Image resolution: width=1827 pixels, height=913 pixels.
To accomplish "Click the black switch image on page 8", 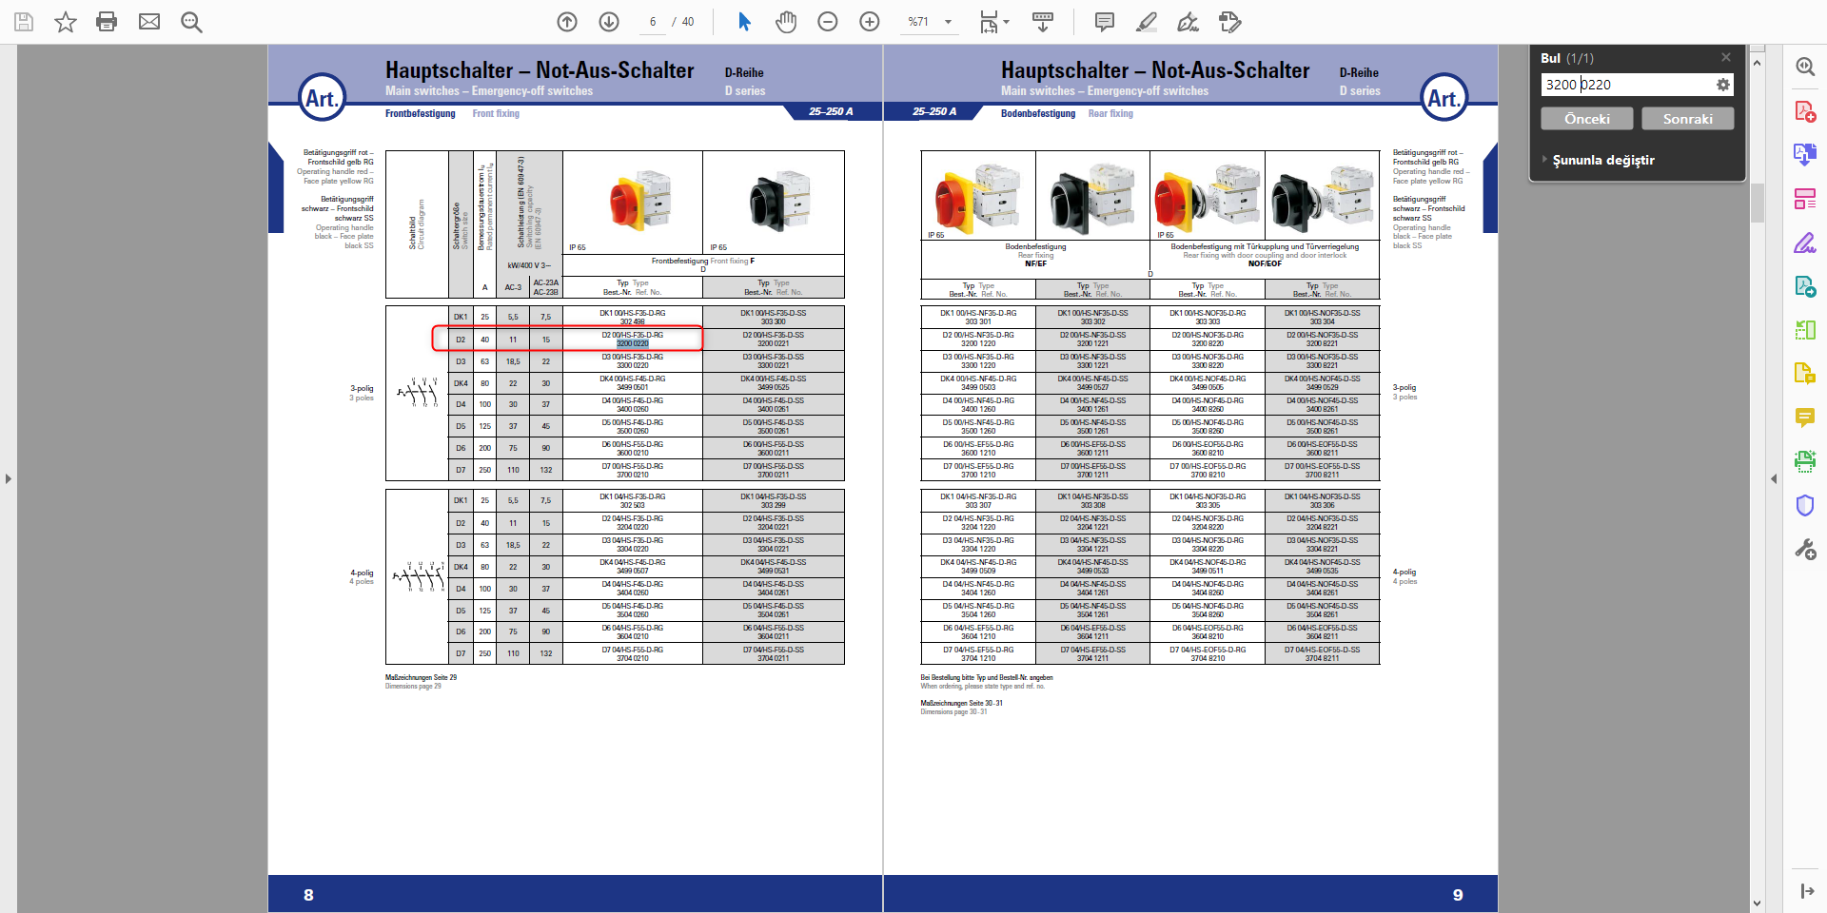I will [x=779, y=201].
